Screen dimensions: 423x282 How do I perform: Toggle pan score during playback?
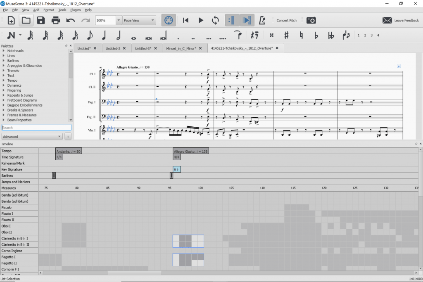(247, 20)
